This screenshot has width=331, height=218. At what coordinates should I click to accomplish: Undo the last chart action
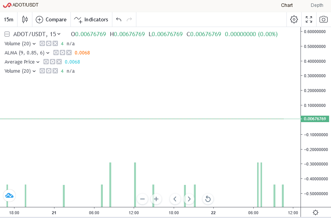coord(118,20)
